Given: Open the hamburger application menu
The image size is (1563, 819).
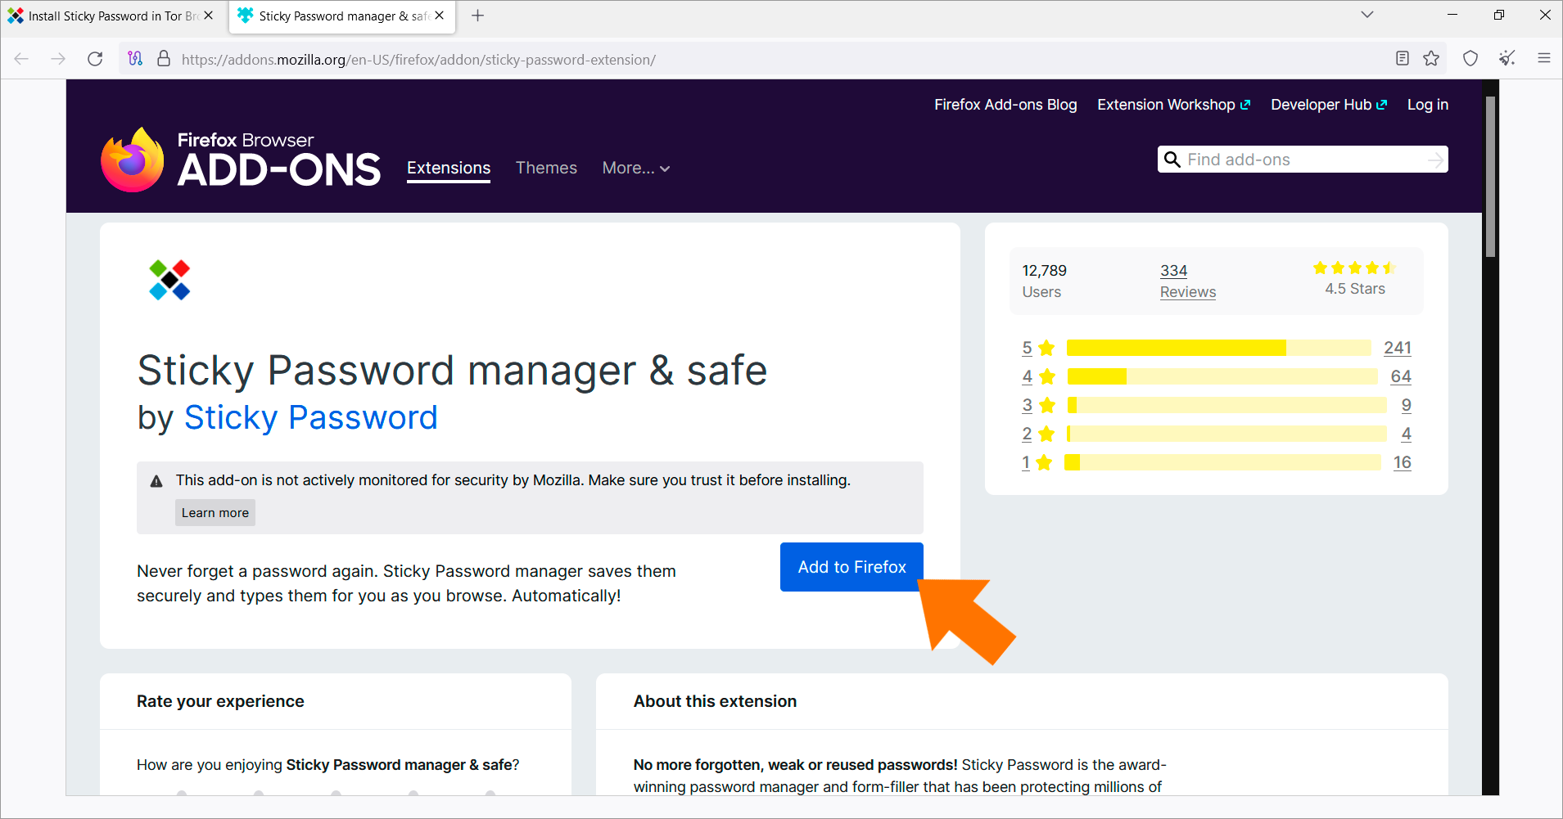Looking at the screenshot, I should [x=1544, y=58].
